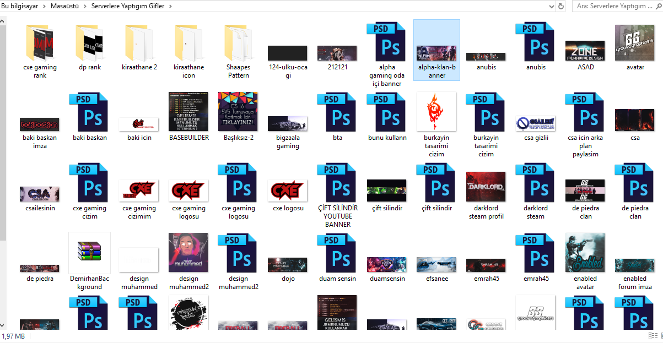Select the DemirhanBackground WinRAR archive
Viewport: 663px width, 343px height.
tap(89, 253)
